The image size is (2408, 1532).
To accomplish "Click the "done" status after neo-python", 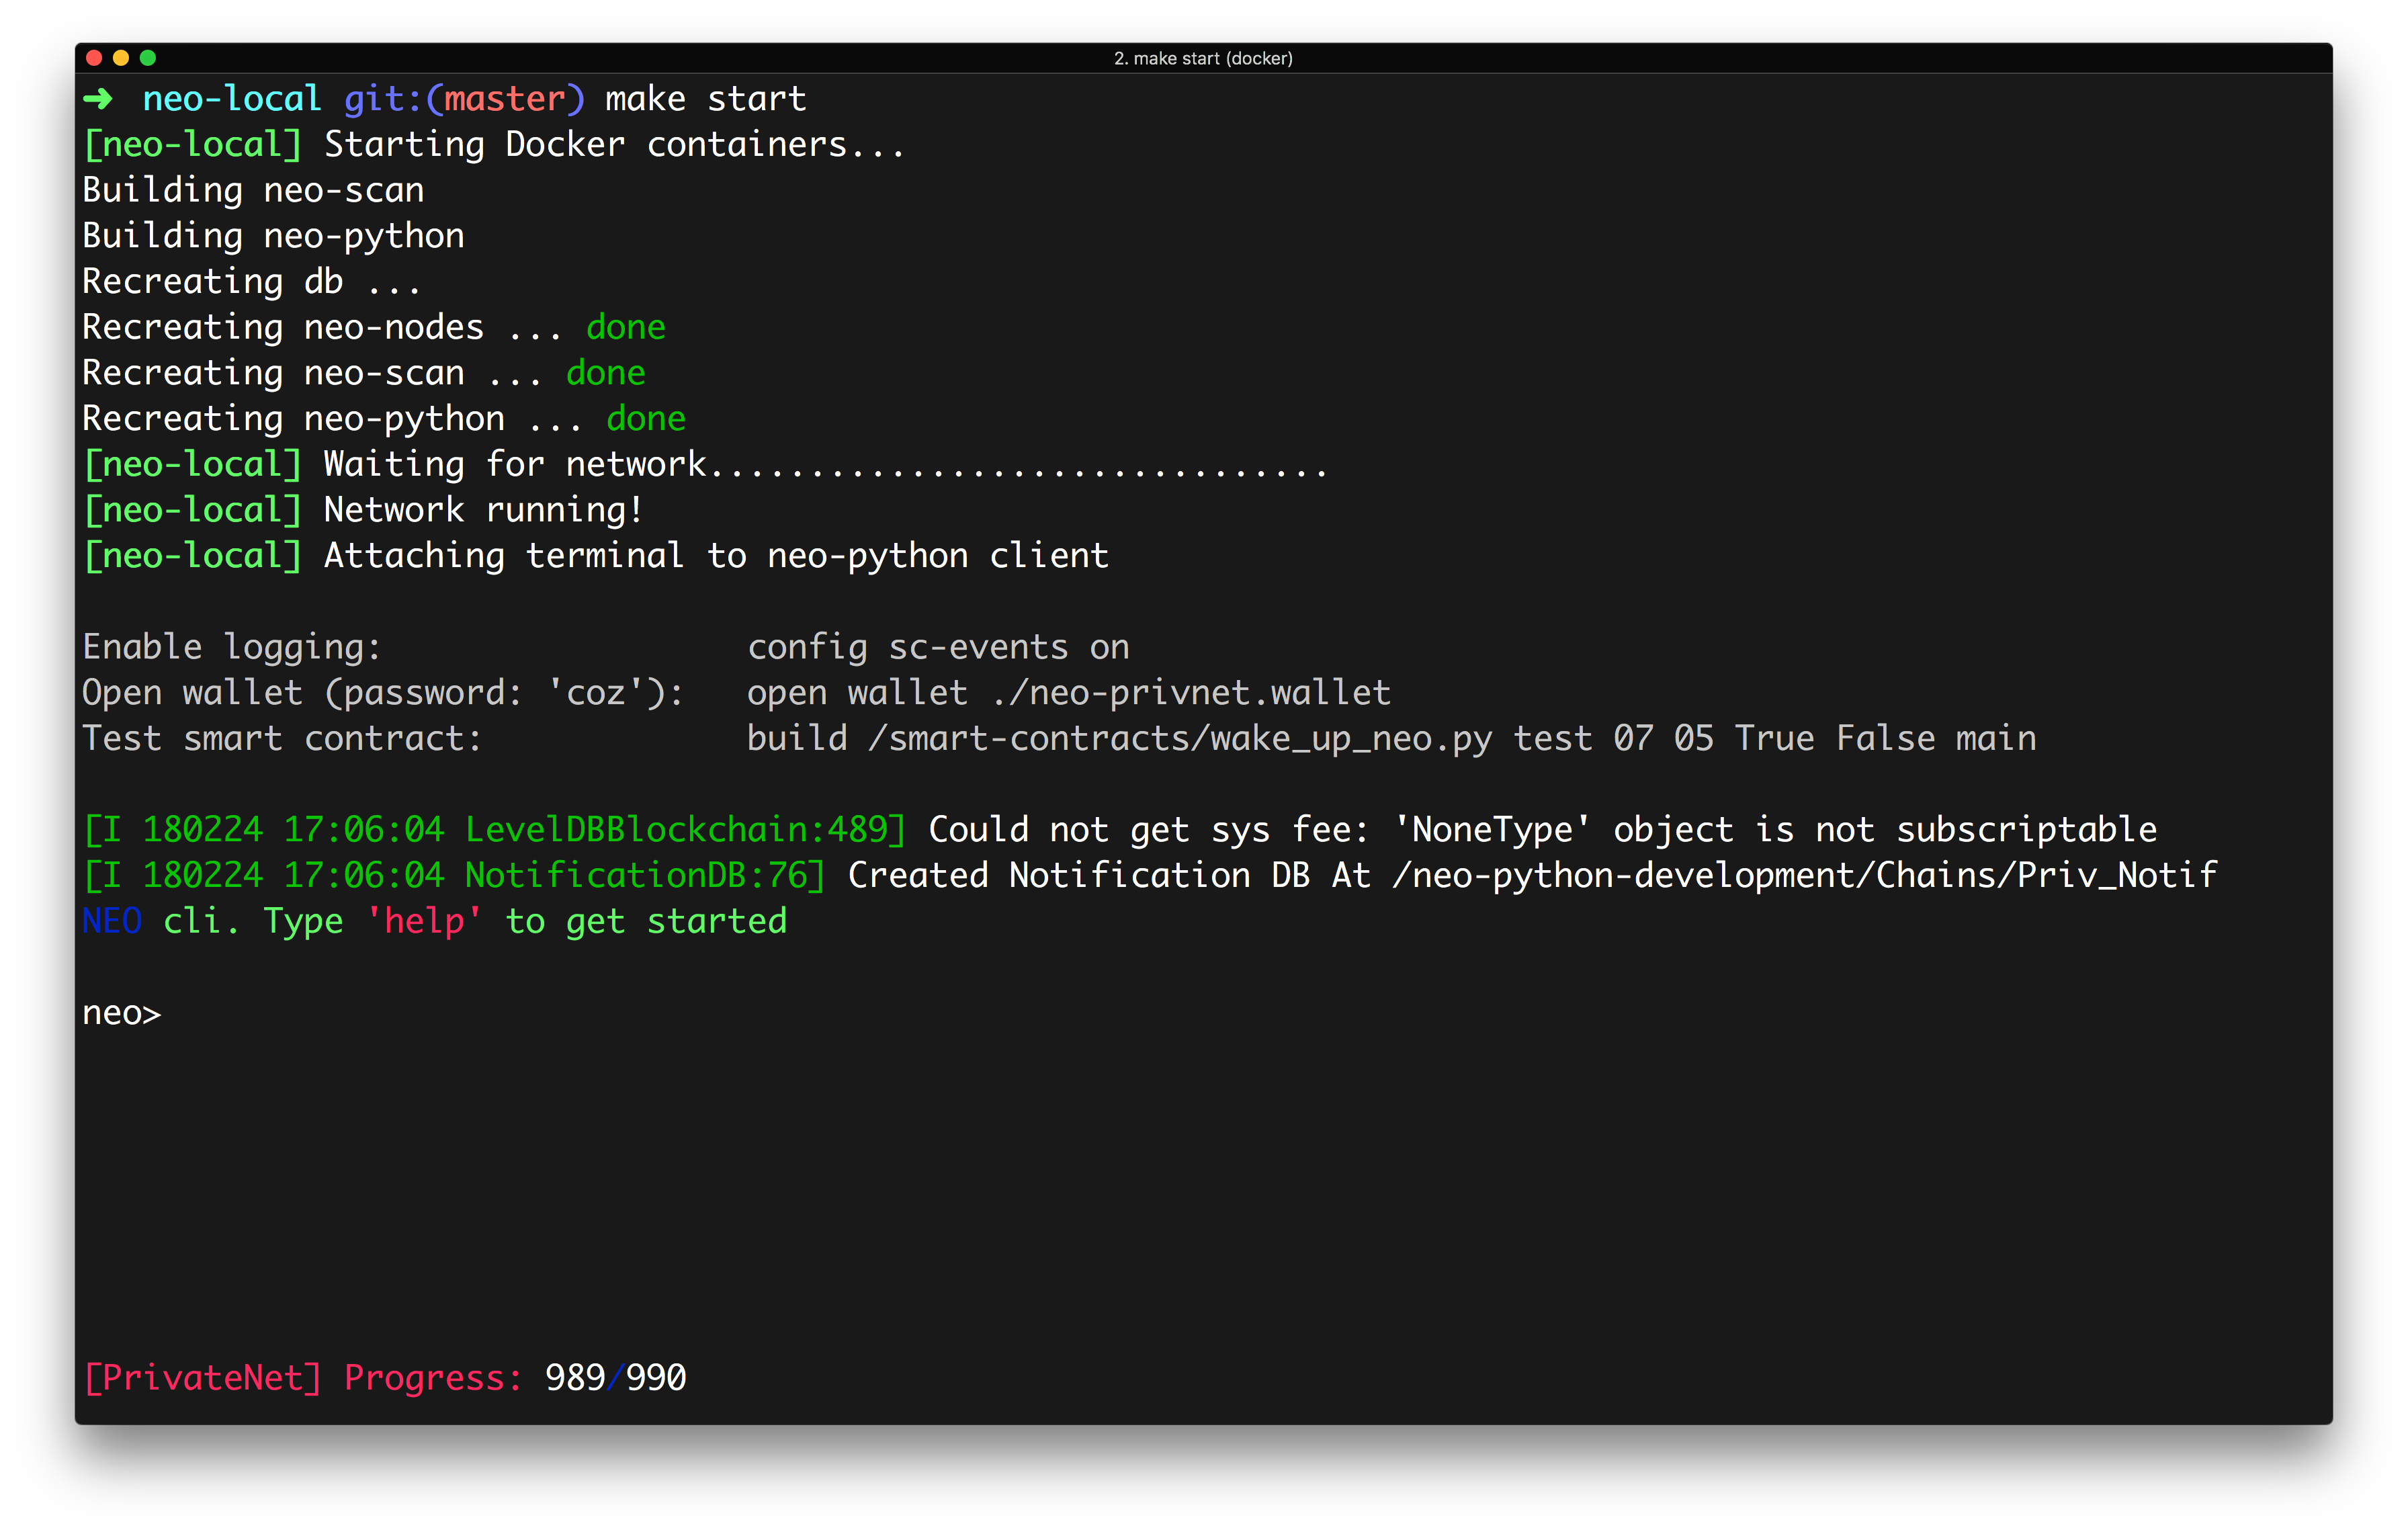I will 645,418.
